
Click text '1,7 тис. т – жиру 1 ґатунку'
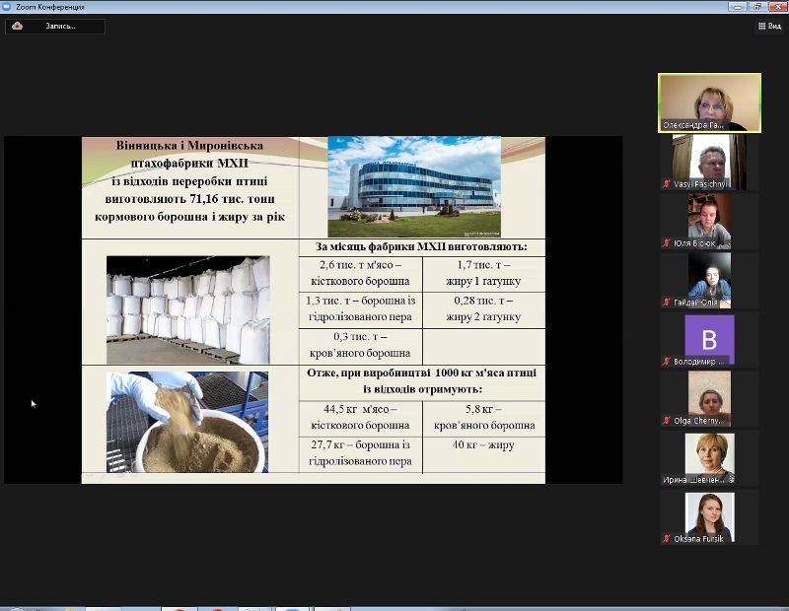483,273
